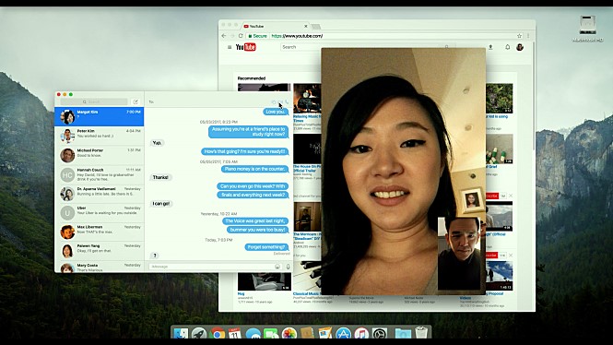Viewport: 613px width, 345px height.
Task: Compose a new message in Messages
Action: pos(136,101)
